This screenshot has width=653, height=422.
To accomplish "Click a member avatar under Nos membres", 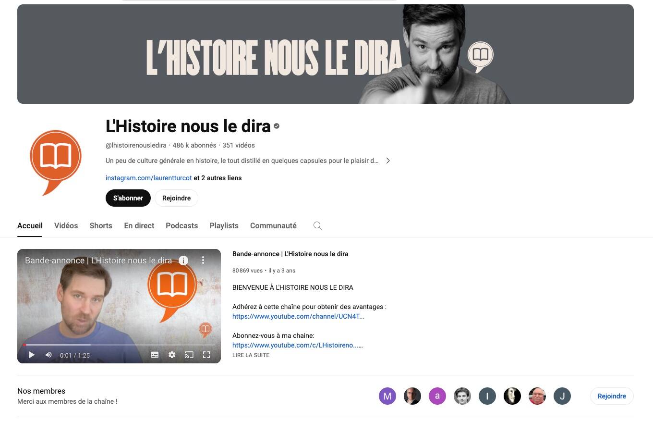I will tap(387, 396).
